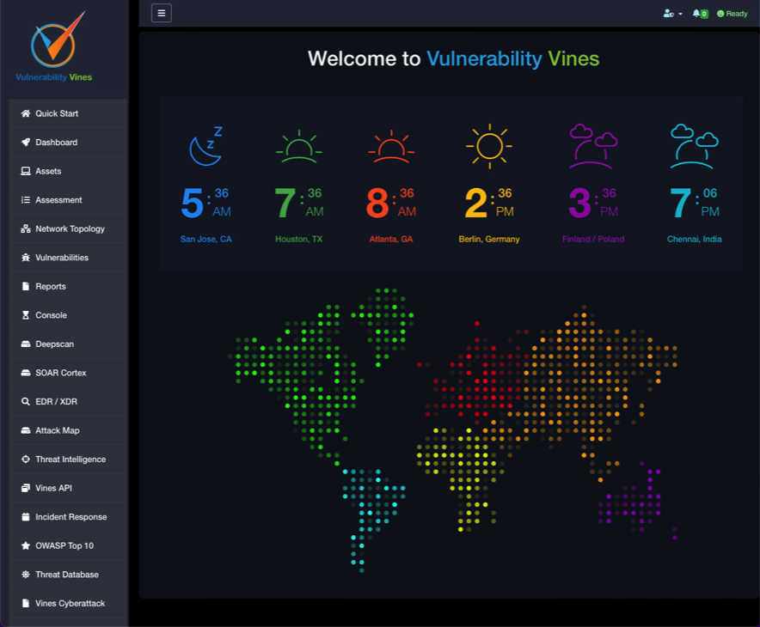Click the hamburger menu toggle button
The height and width of the screenshot is (627, 760).
click(161, 13)
